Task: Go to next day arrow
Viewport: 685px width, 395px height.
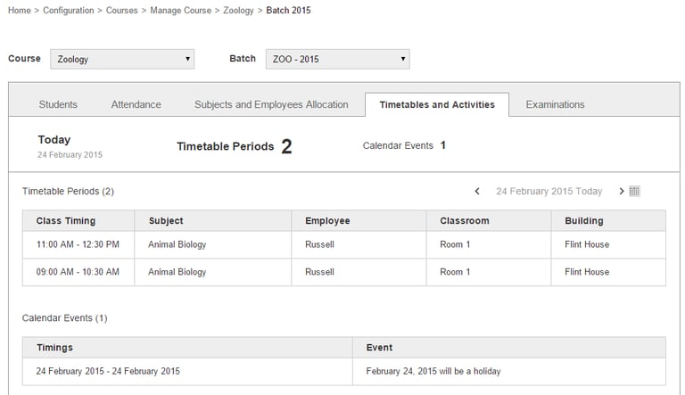Action: [622, 191]
